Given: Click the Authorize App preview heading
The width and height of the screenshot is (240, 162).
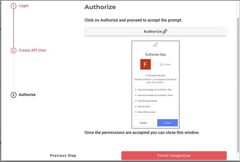Looking at the screenshot, I should coord(155,54).
